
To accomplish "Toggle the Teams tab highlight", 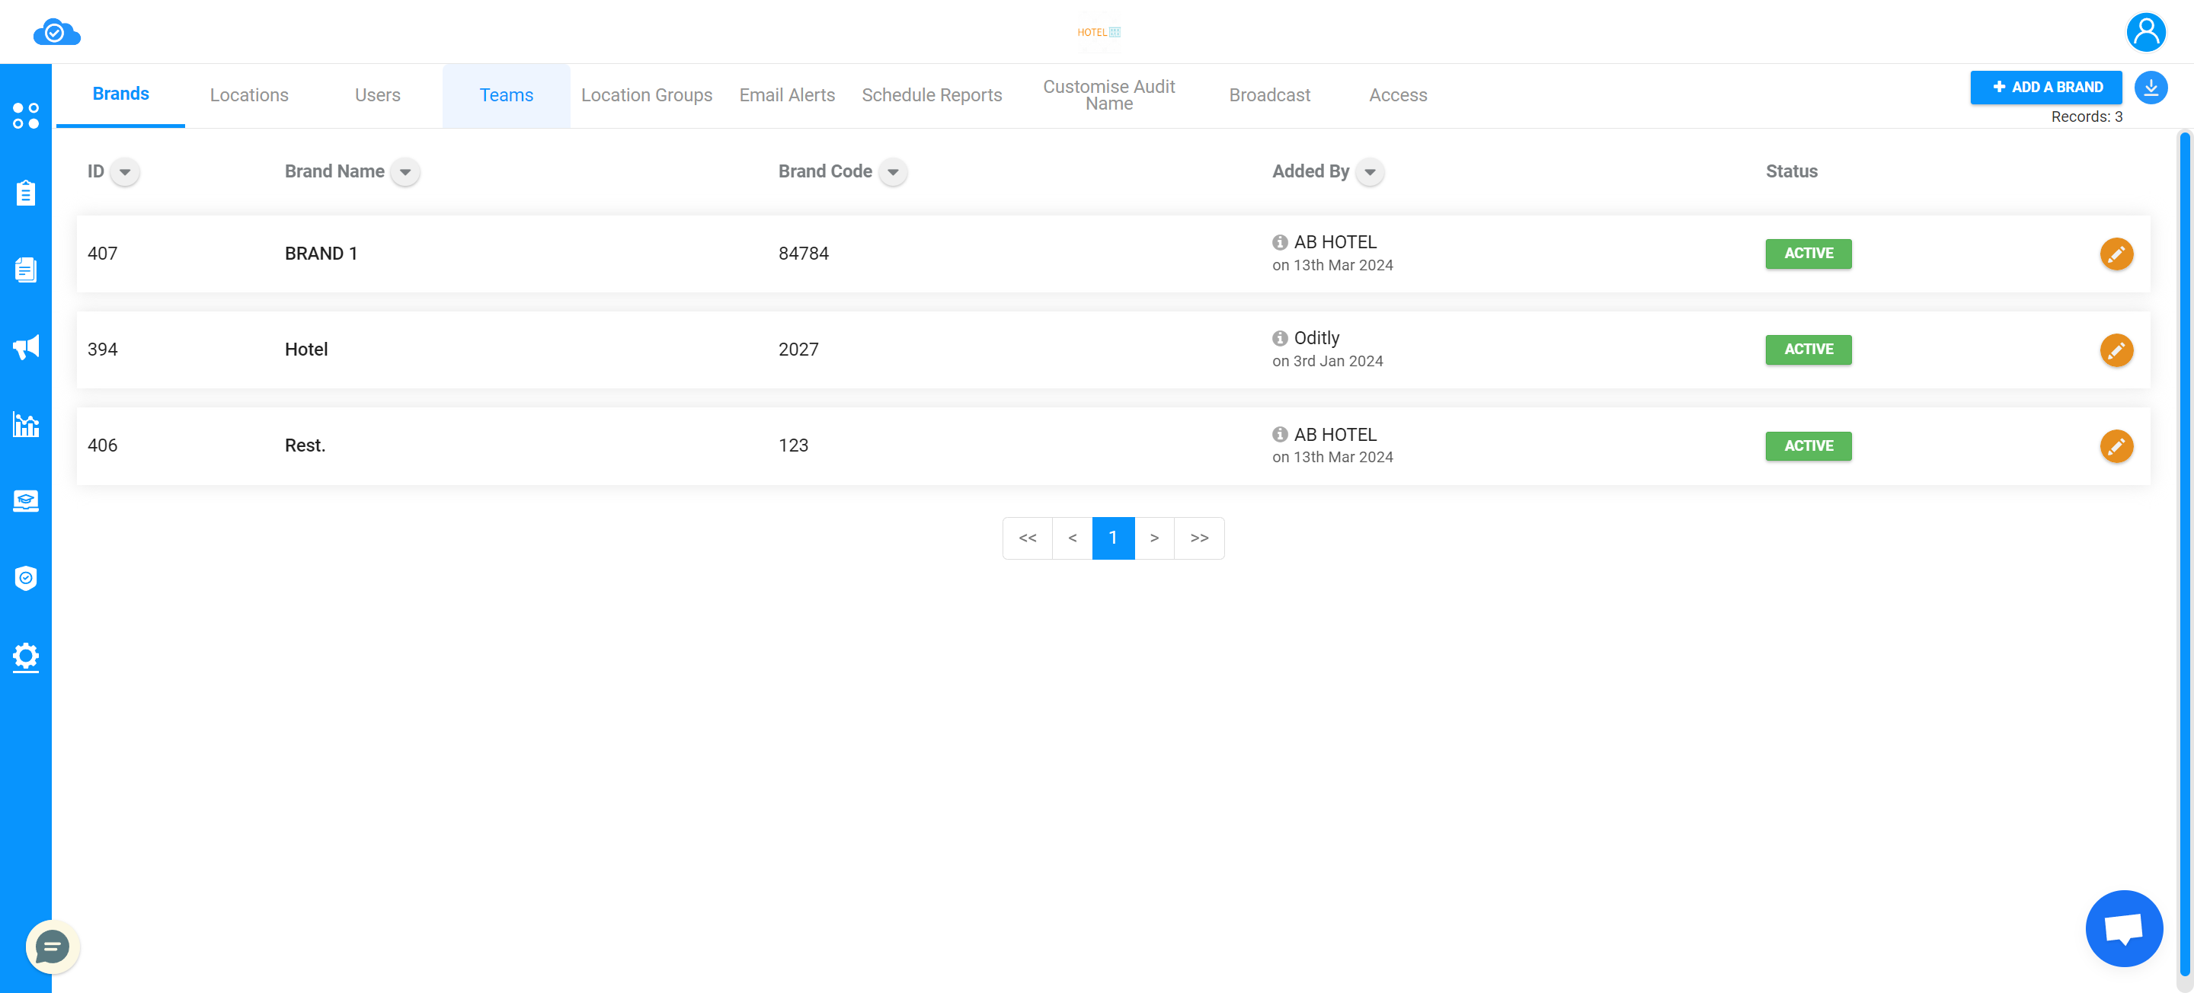I will [507, 95].
